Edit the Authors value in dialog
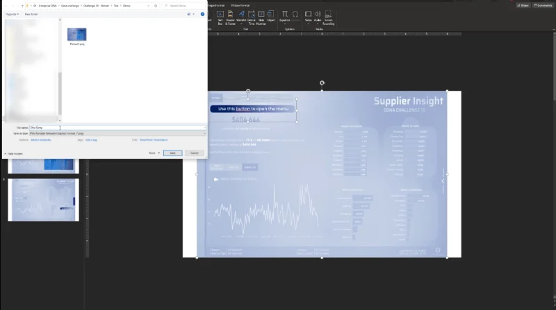This screenshot has height=310, width=556. point(41,140)
